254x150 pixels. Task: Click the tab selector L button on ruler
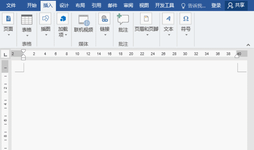[x=5, y=54]
